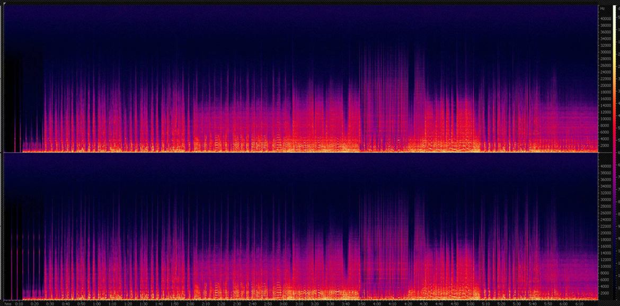Click the 4:00 mark on the time ruler
Screen dimensions: 620x306
pyautogui.click(x=376, y=304)
